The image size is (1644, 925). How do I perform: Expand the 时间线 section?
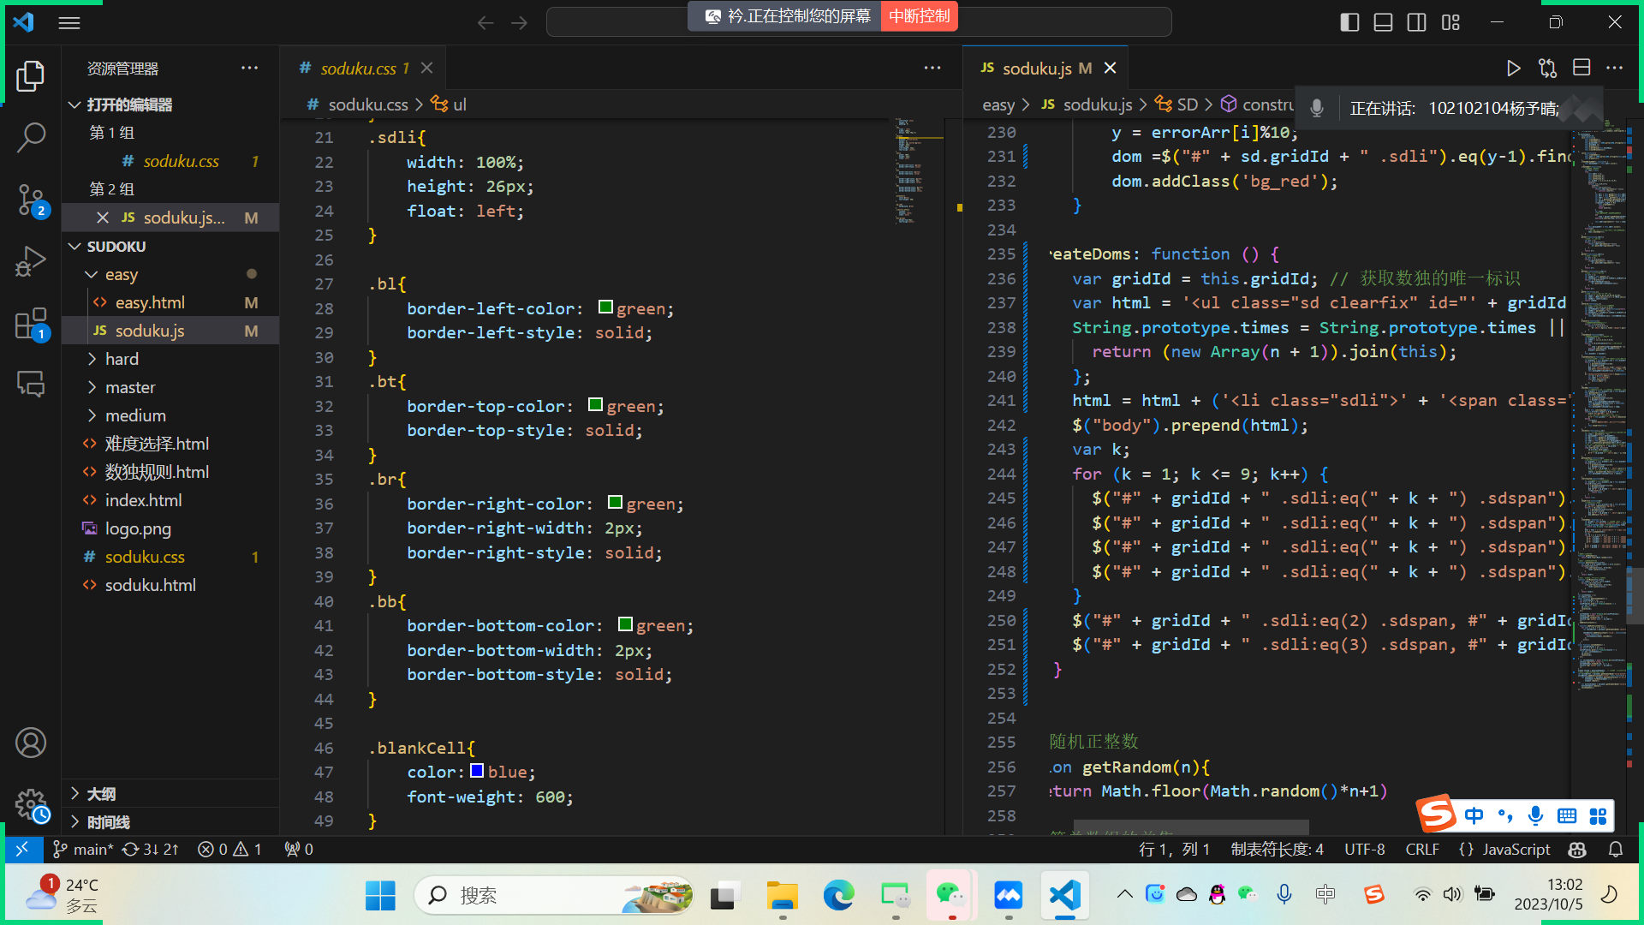108,822
